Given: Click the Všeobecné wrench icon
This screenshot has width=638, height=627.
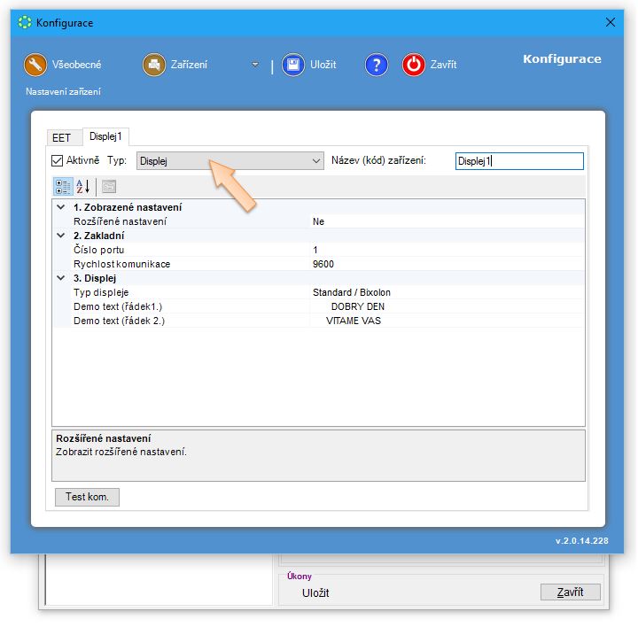Looking at the screenshot, I should (35, 65).
